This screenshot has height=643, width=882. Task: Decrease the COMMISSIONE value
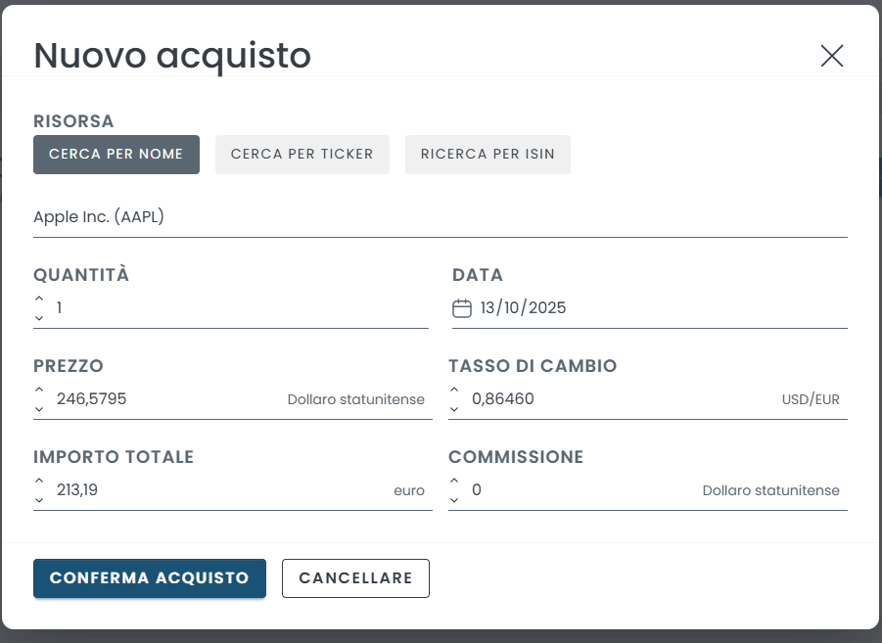pyautogui.click(x=453, y=498)
